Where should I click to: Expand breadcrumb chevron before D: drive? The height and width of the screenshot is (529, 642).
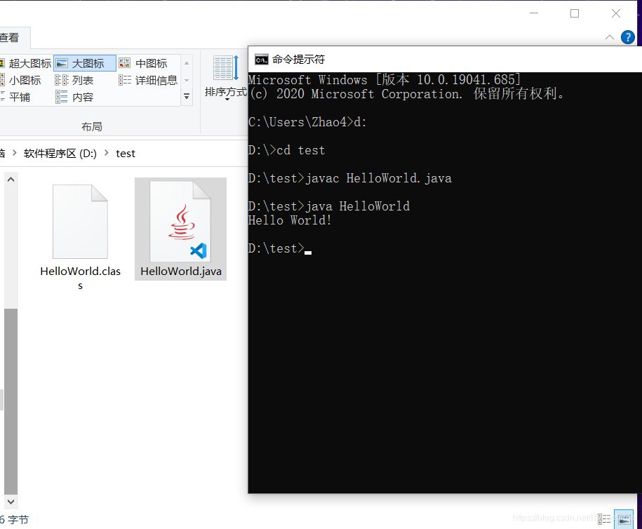pyautogui.click(x=15, y=153)
